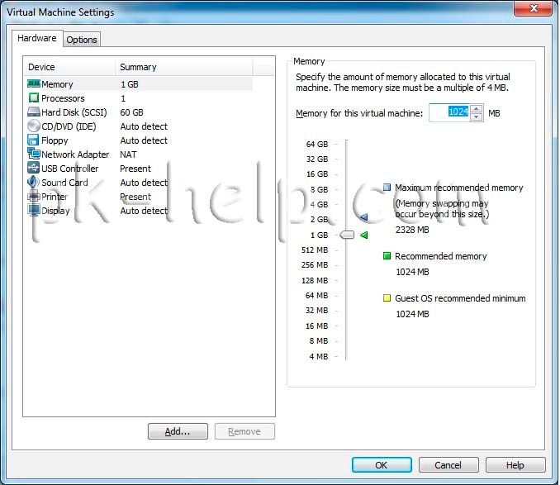Viewport: 560px width, 485px height.
Task: Select the Printer label
Action: click(55, 197)
